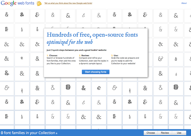Open the 'Tell us what you think' feedback link
Screen dimensions: 191x136
tap(68, 3)
